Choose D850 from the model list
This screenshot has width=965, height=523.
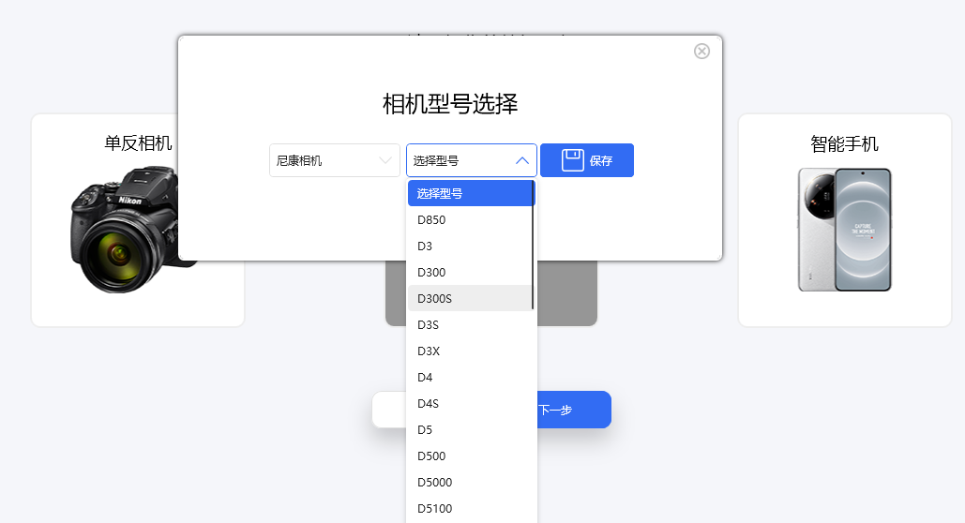click(x=472, y=219)
